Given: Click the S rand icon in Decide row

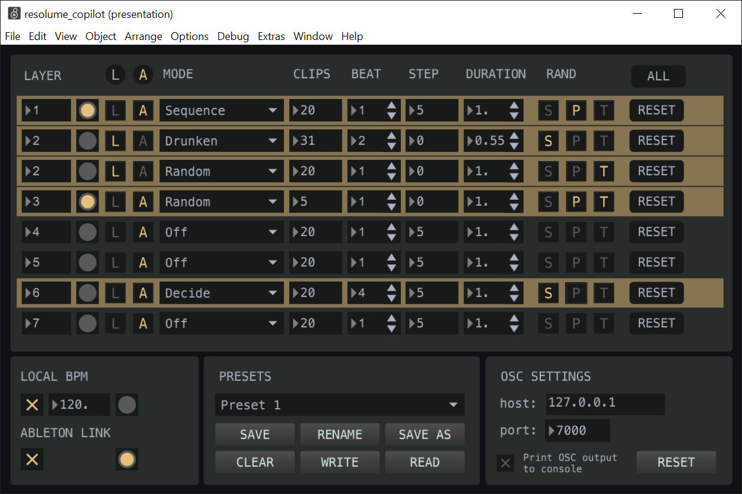Looking at the screenshot, I should (548, 293).
